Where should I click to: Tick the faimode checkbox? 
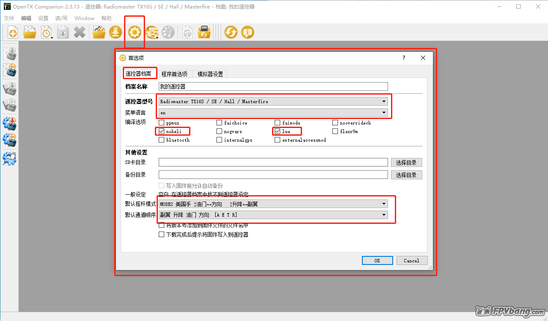click(278, 123)
